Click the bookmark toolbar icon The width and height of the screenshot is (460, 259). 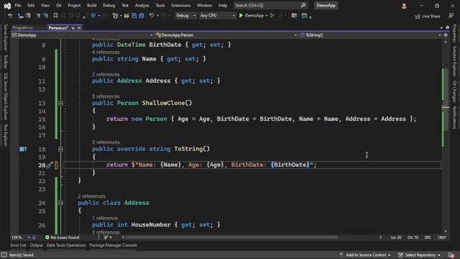click(x=55, y=16)
